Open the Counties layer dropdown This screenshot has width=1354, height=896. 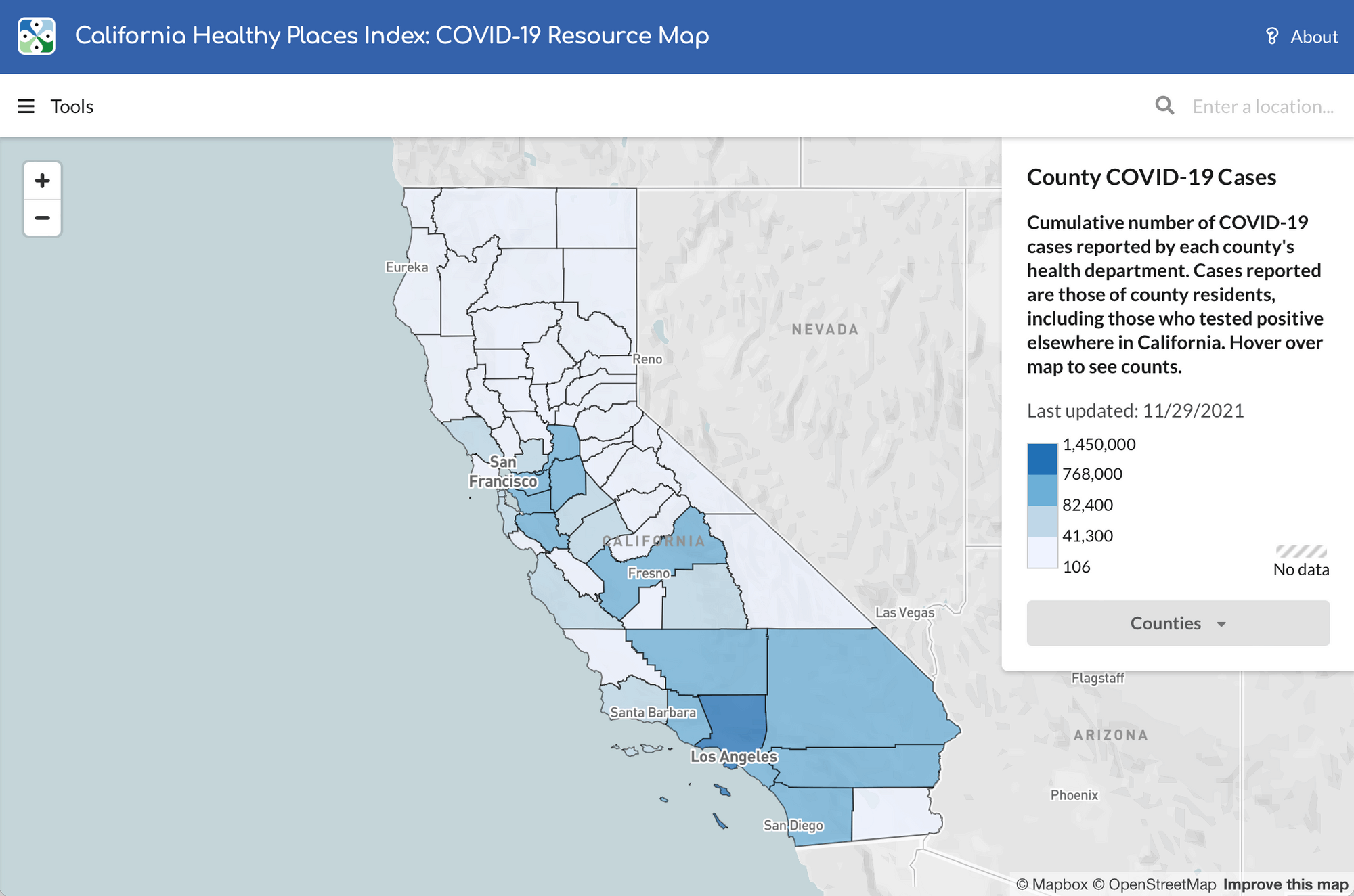[1177, 623]
